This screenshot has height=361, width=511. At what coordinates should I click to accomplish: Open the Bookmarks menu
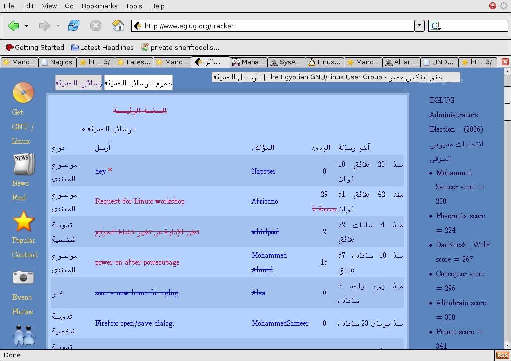click(x=99, y=6)
